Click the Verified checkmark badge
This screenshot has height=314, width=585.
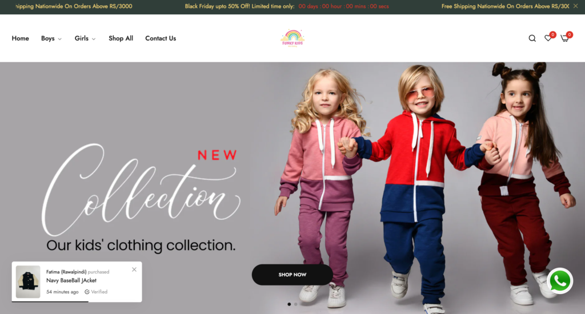pos(96,292)
